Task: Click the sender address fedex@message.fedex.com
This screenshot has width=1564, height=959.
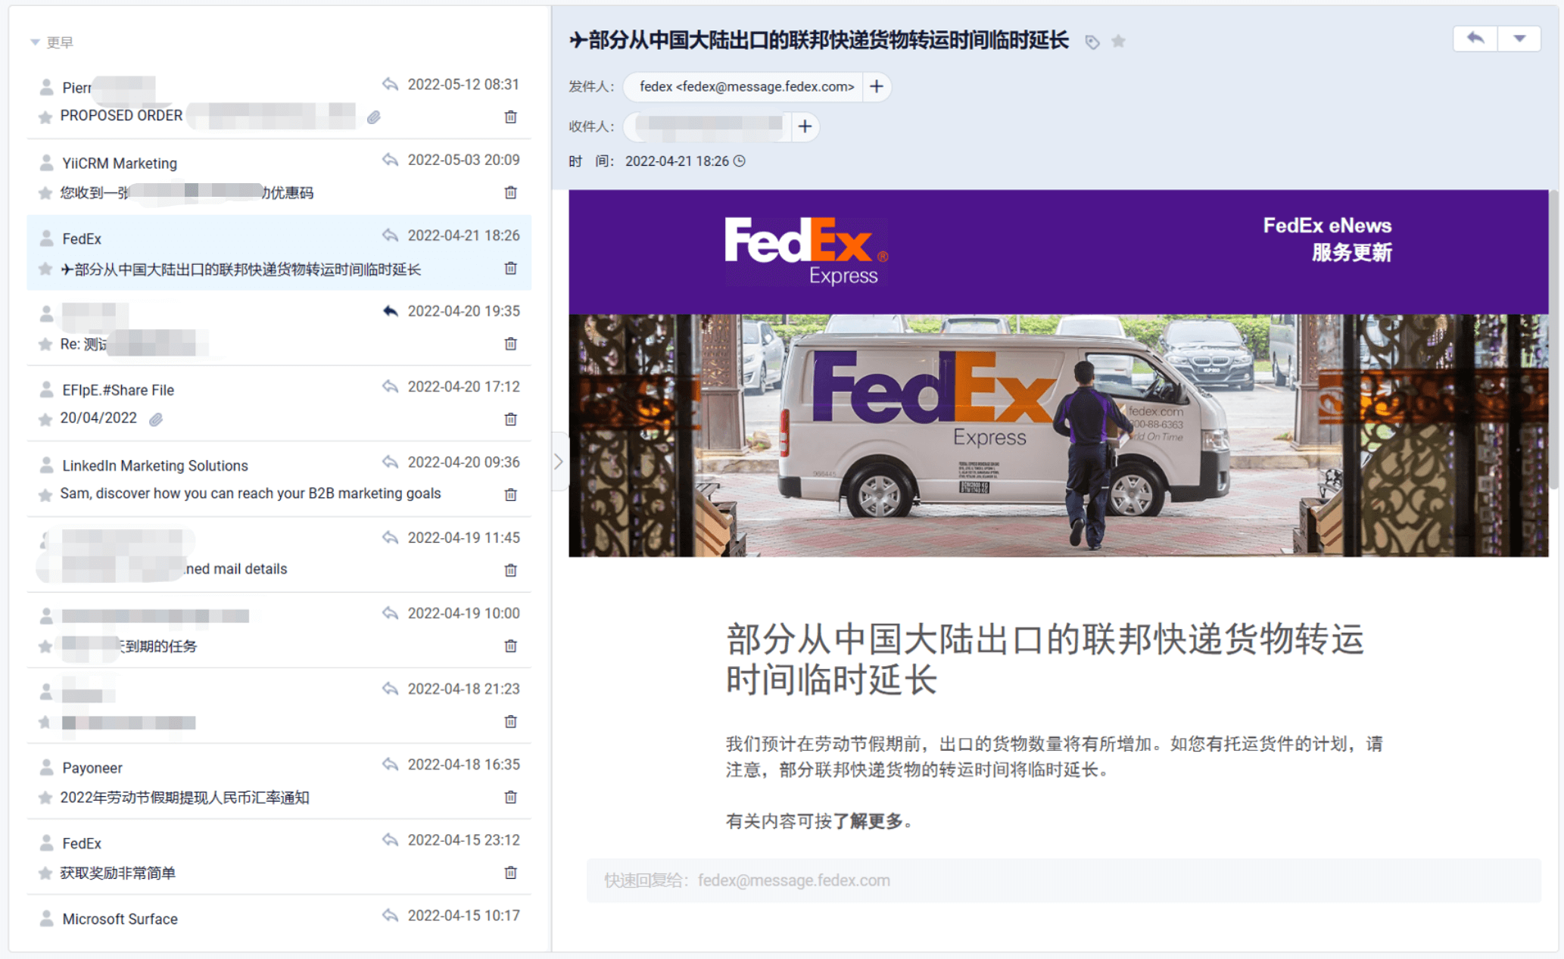Action: [746, 87]
